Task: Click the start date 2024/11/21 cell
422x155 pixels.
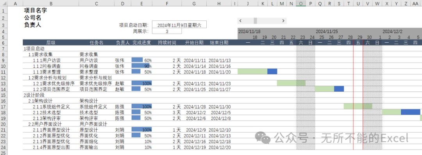Action: pos(195,83)
